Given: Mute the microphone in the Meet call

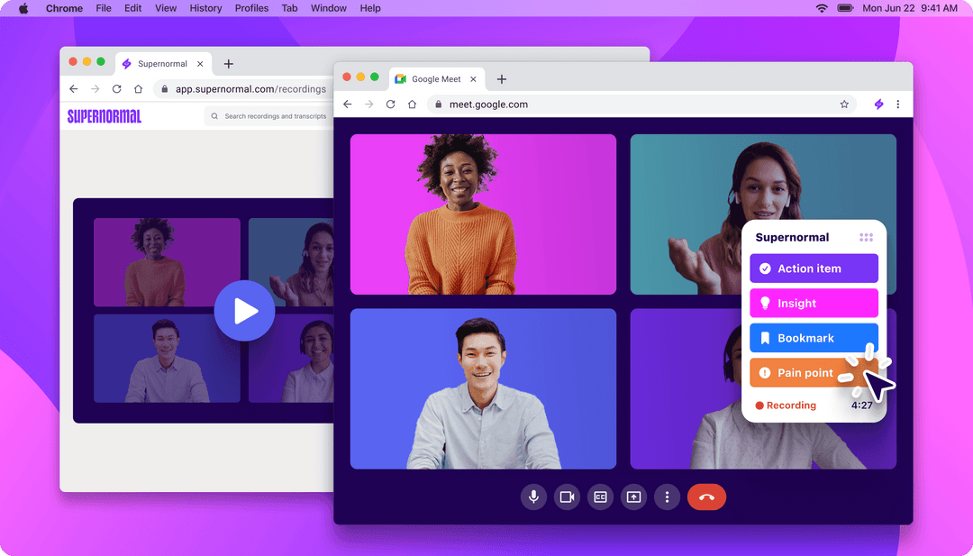Looking at the screenshot, I should (533, 497).
